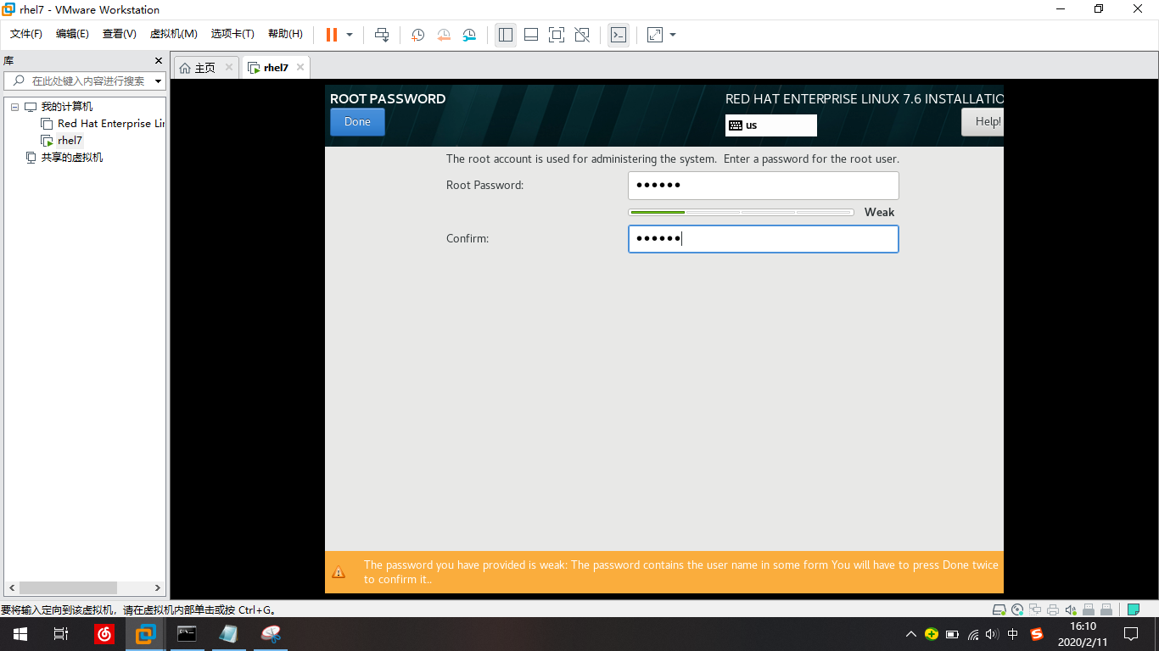The height and width of the screenshot is (651, 1159).
Task: Close the 主页 tab
Action: 229,67
